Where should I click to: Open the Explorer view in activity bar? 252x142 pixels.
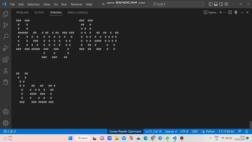[x=6, y=14]
